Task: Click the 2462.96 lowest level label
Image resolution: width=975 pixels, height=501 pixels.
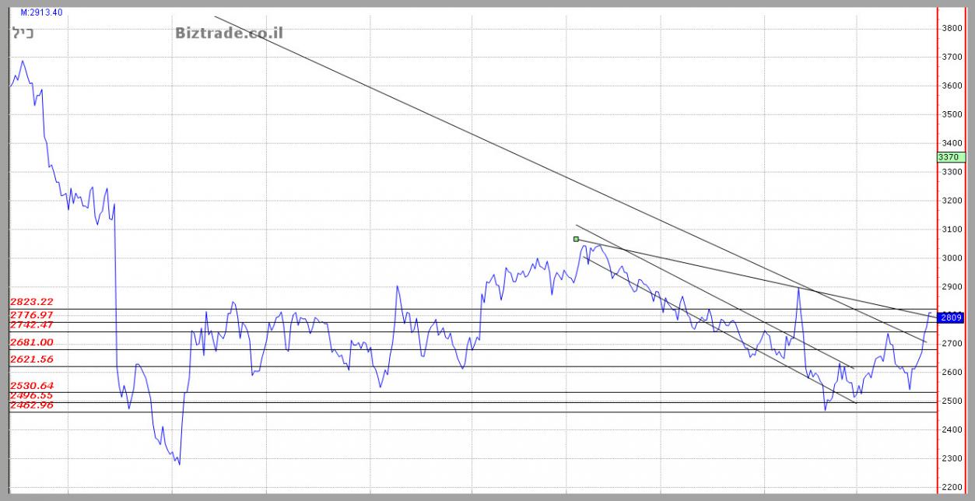Action: [31, 405]
